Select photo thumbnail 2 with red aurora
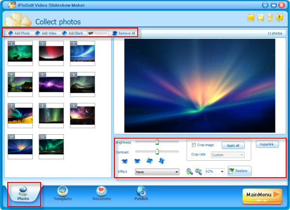The width and height of the screenshot is (290, 210). tap(51, 54)
